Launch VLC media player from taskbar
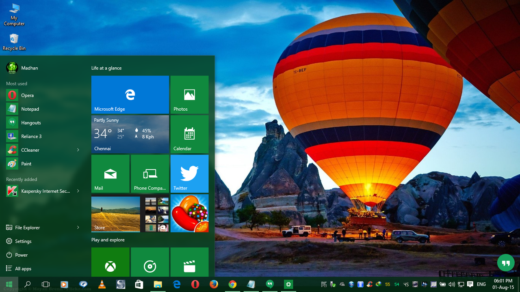 point(102,284)
